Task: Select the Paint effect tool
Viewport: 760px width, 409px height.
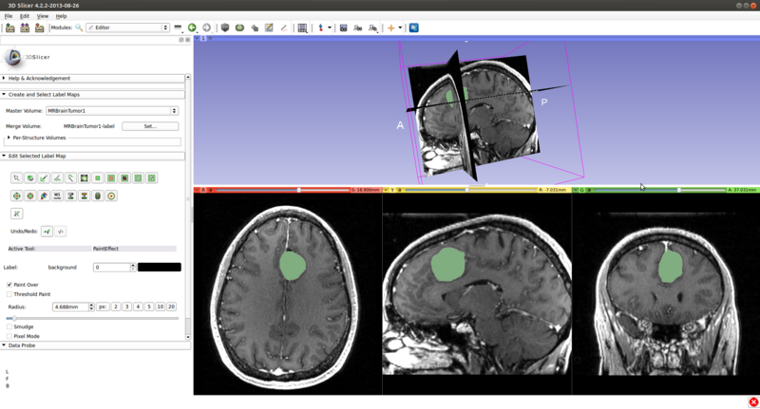Action: [44, 178]
